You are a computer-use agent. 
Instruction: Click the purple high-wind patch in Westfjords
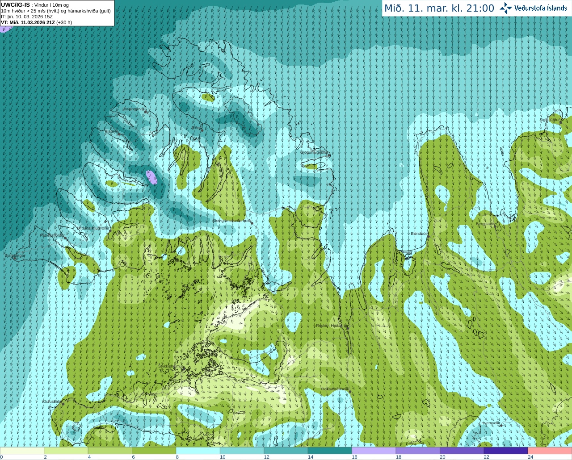pos(151,177)
